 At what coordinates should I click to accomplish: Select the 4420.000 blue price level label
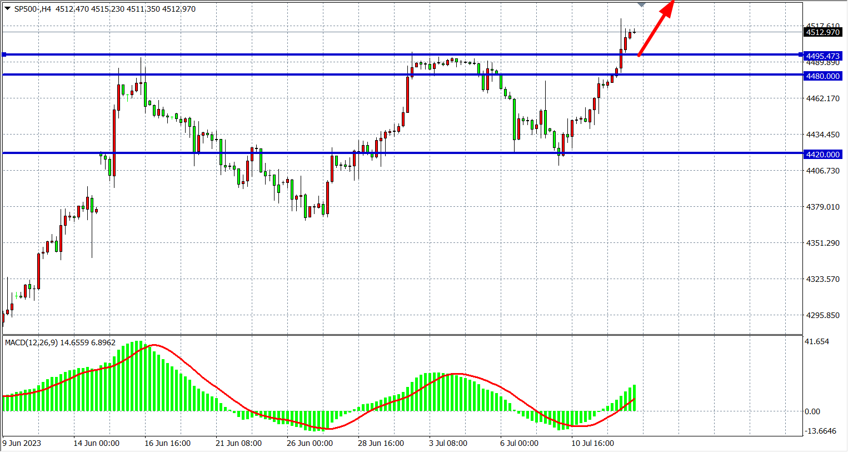822,155
